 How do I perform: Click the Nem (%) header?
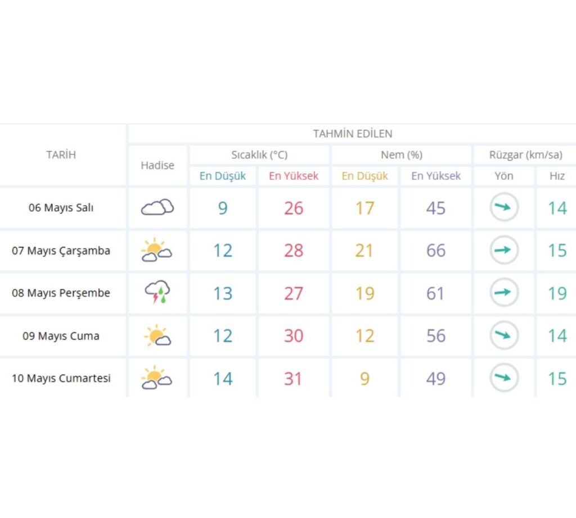pos(401,155)
